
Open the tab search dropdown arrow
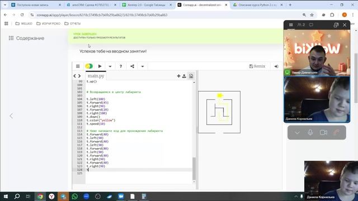[x=5, y=5]
